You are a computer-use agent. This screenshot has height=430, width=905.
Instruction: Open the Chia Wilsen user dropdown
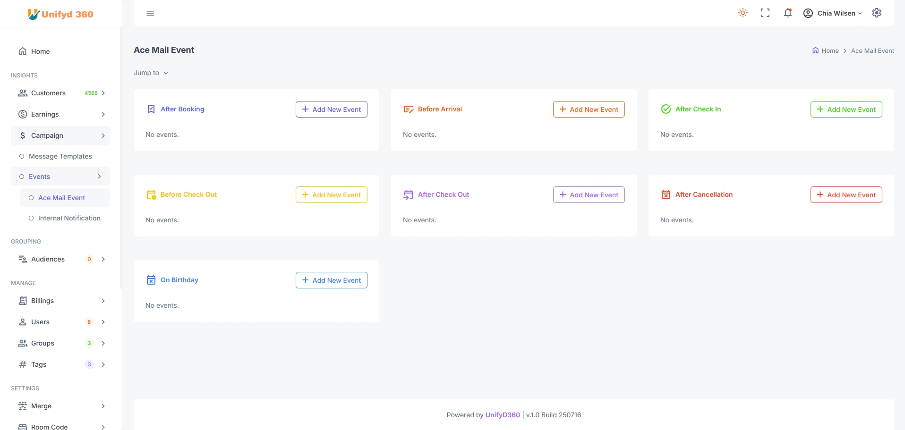[833, 13]
